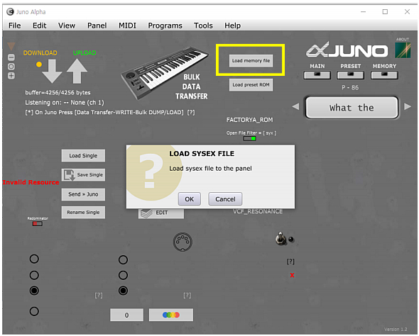Click the EDIT layers icon button

(161, 213)
